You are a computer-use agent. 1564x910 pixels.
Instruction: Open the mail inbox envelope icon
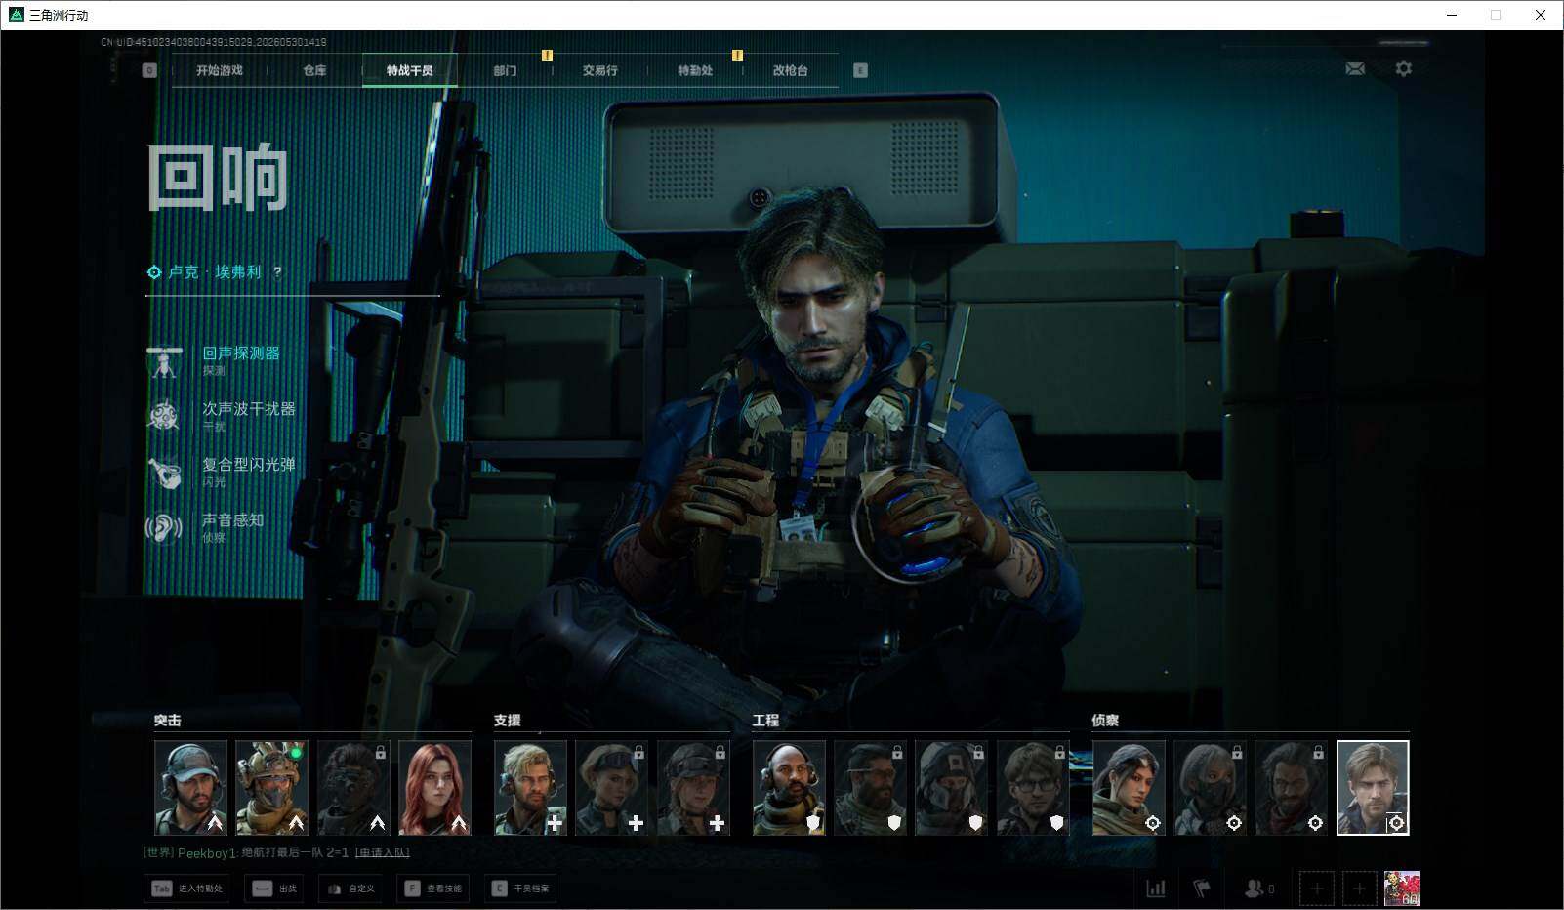(1355, 68)
